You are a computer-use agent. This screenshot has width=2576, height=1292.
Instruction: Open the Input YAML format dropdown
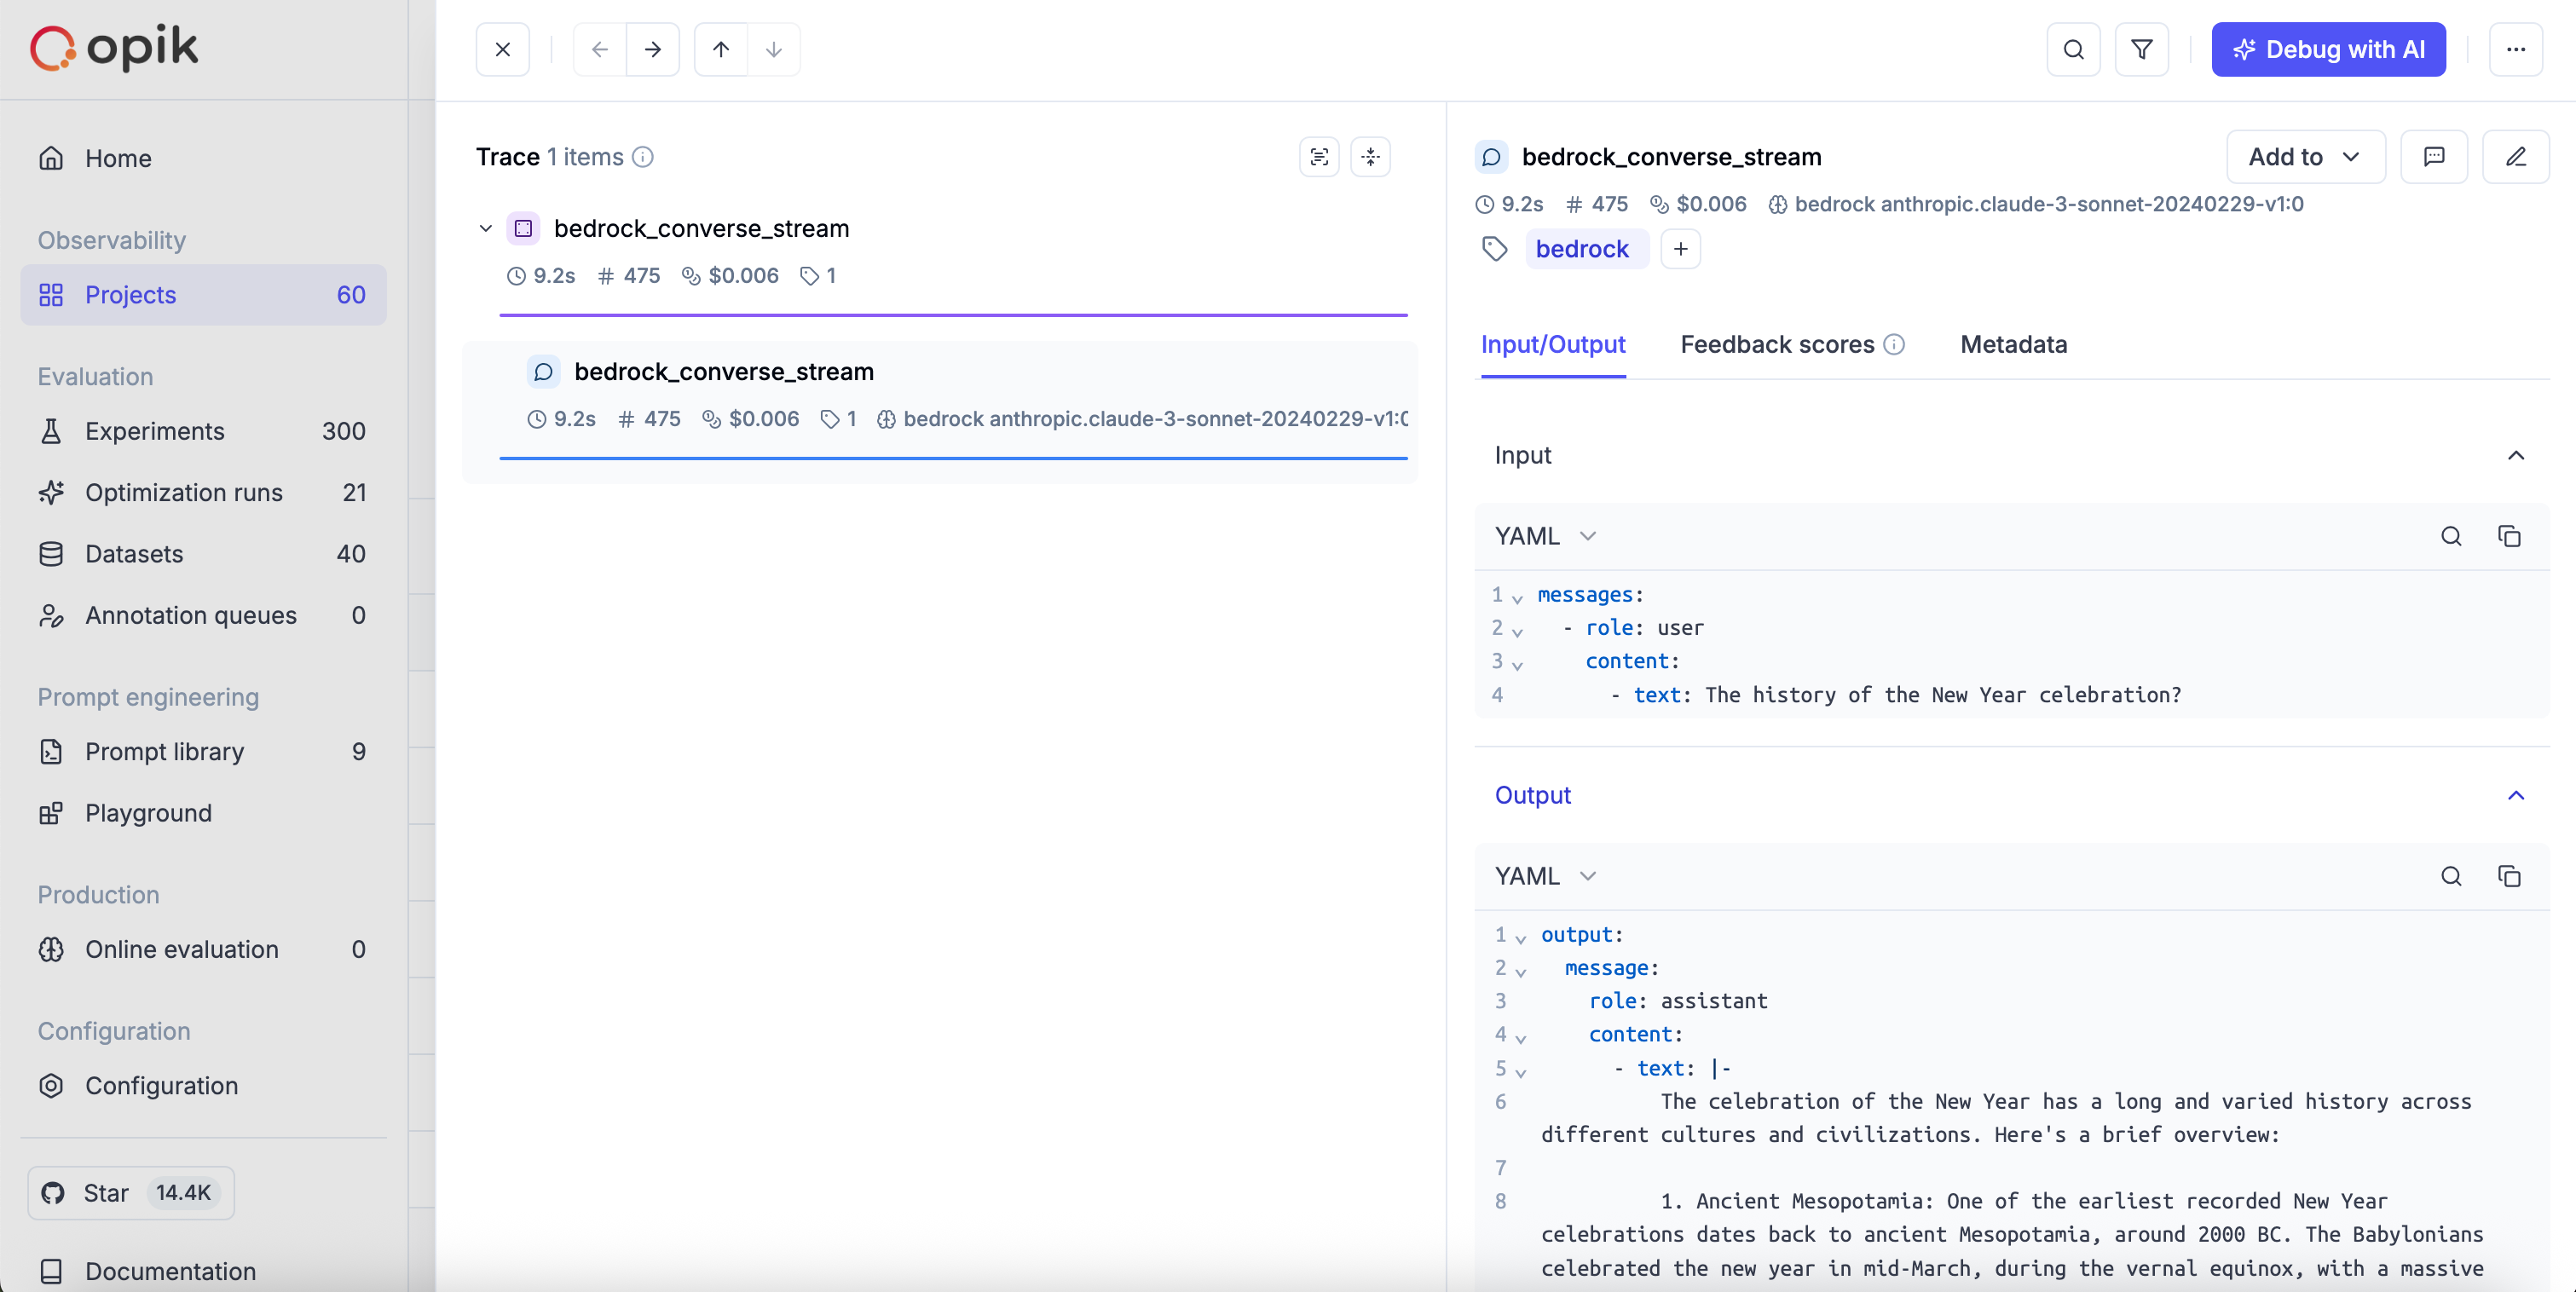(1545, 536)
